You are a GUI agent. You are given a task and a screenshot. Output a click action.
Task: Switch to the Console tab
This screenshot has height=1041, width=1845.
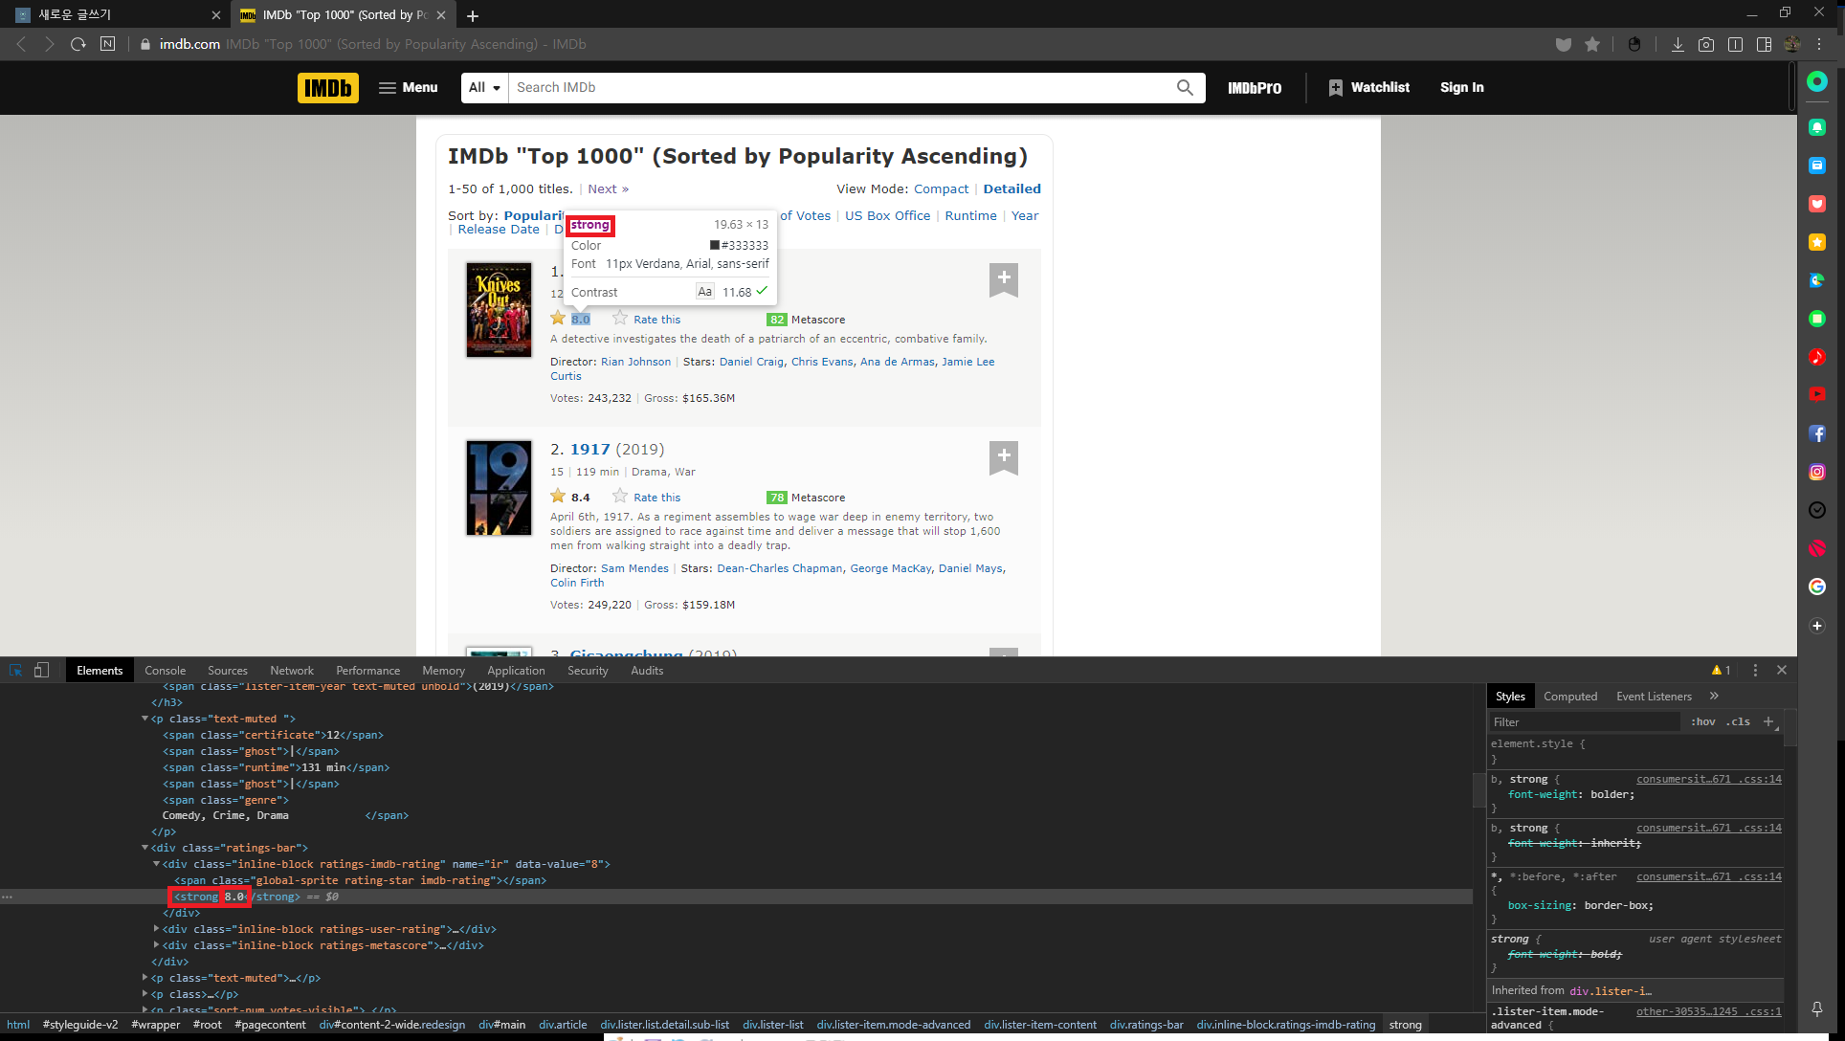(x=165, y=670)
